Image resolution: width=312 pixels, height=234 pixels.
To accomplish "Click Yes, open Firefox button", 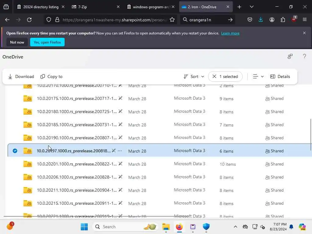I will [x=47, y=42].
